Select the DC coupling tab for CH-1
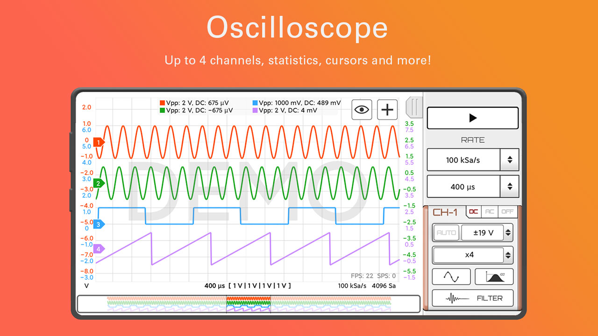This screenshot has width=598, height=336. [473, 211]
